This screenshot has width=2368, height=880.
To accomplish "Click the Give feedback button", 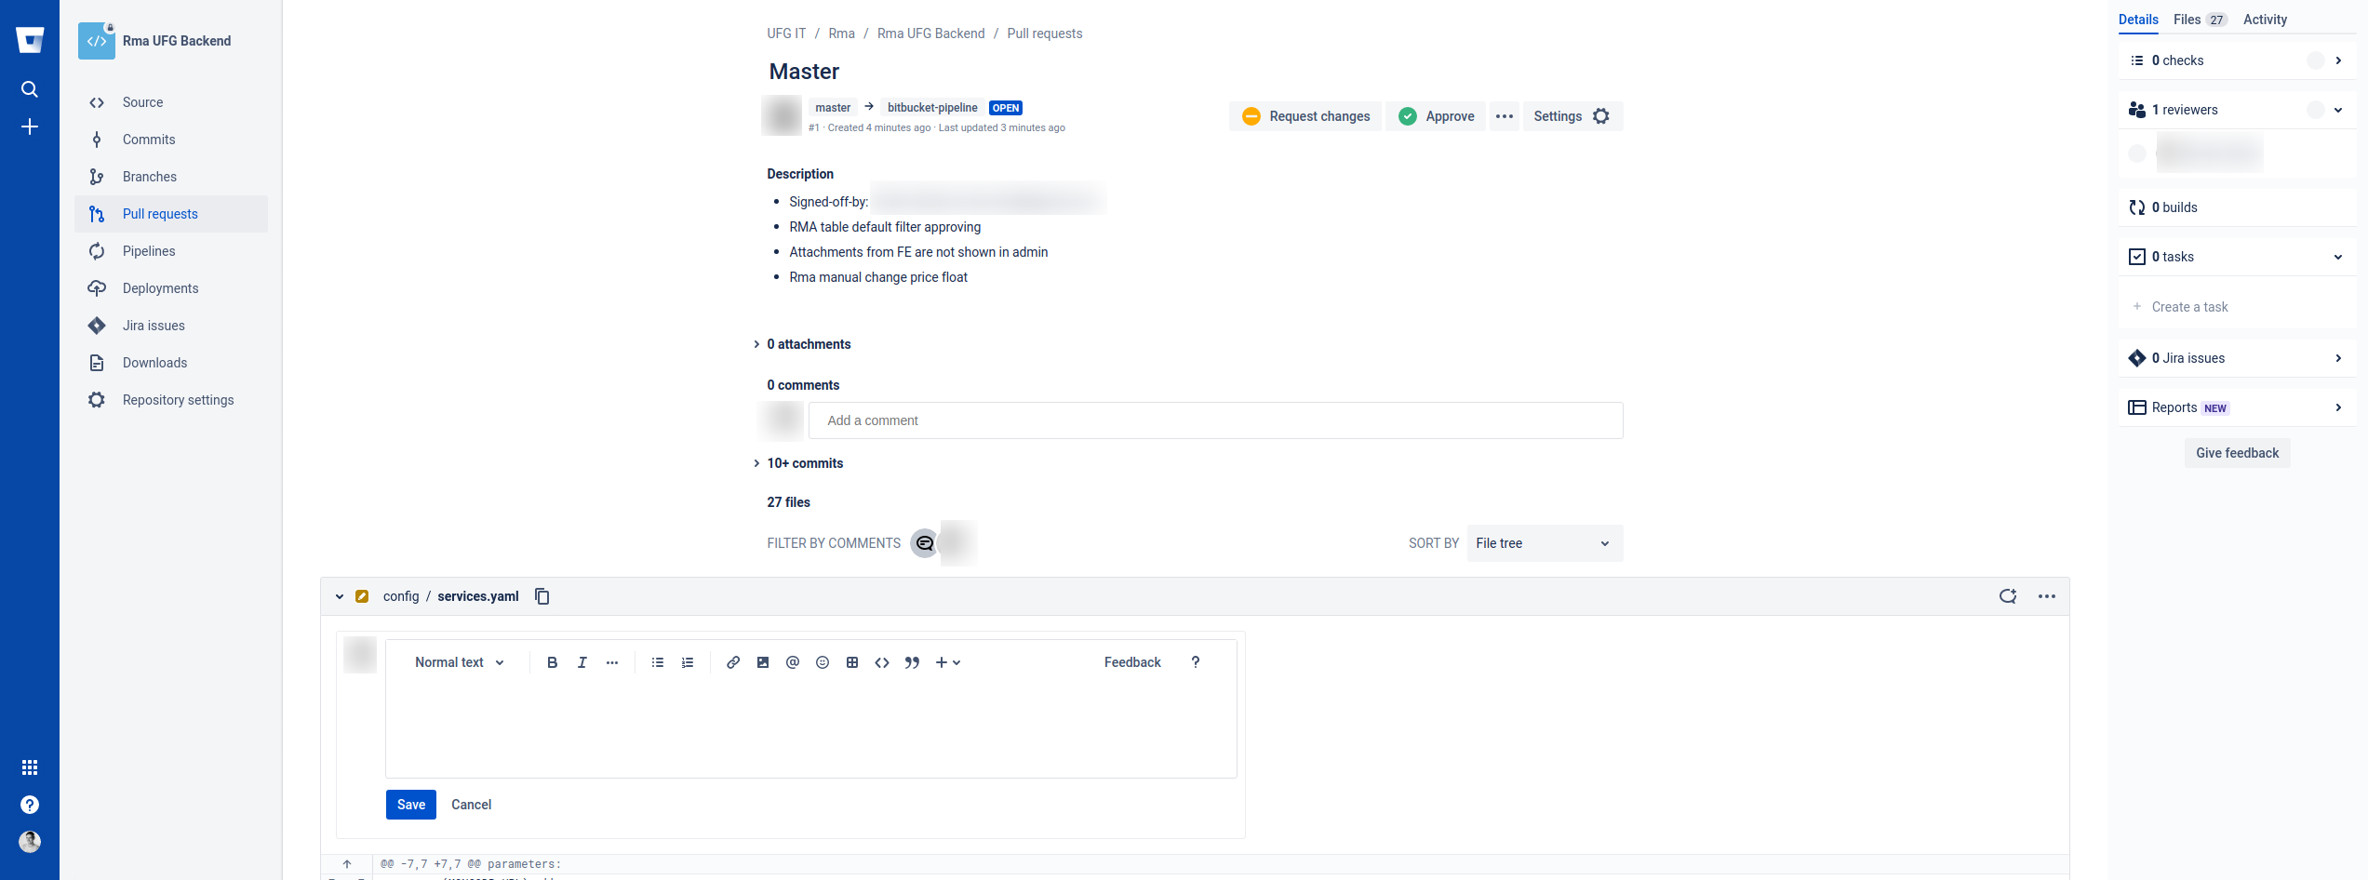I will [2237, 453].
